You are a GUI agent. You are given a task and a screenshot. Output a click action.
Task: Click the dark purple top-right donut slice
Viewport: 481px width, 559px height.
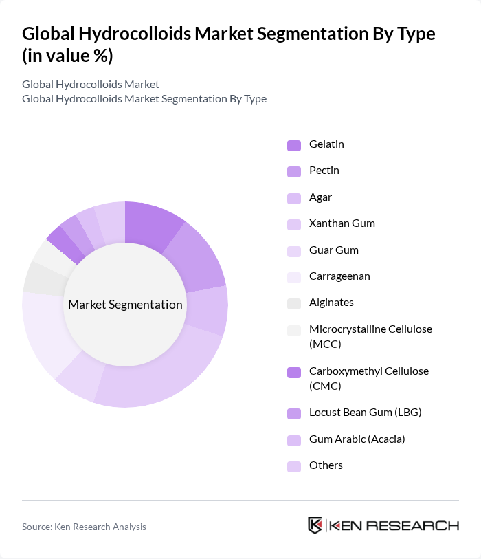click(x=153, y=223)
